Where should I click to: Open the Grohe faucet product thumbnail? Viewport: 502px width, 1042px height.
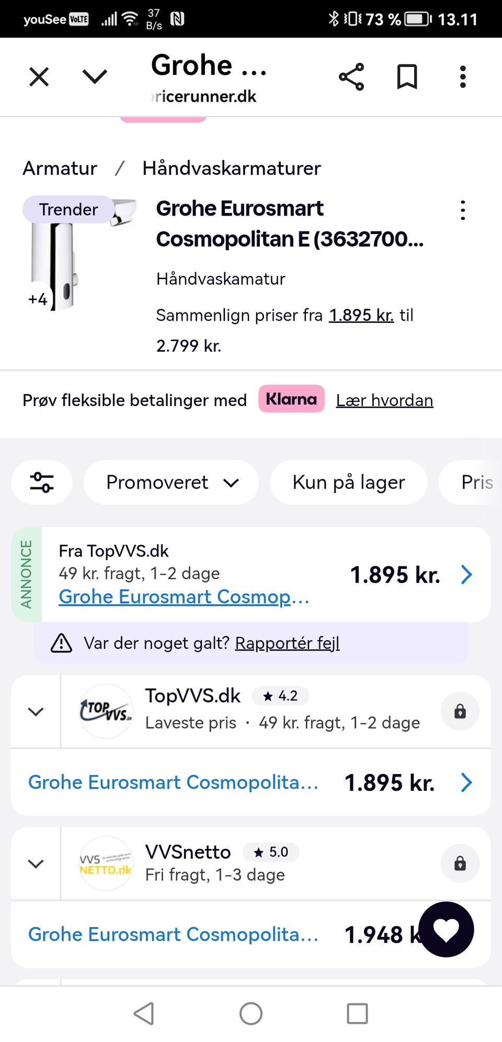tap(78, 254)
